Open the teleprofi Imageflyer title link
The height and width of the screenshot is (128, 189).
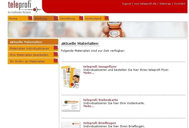(x=100, y=67)
